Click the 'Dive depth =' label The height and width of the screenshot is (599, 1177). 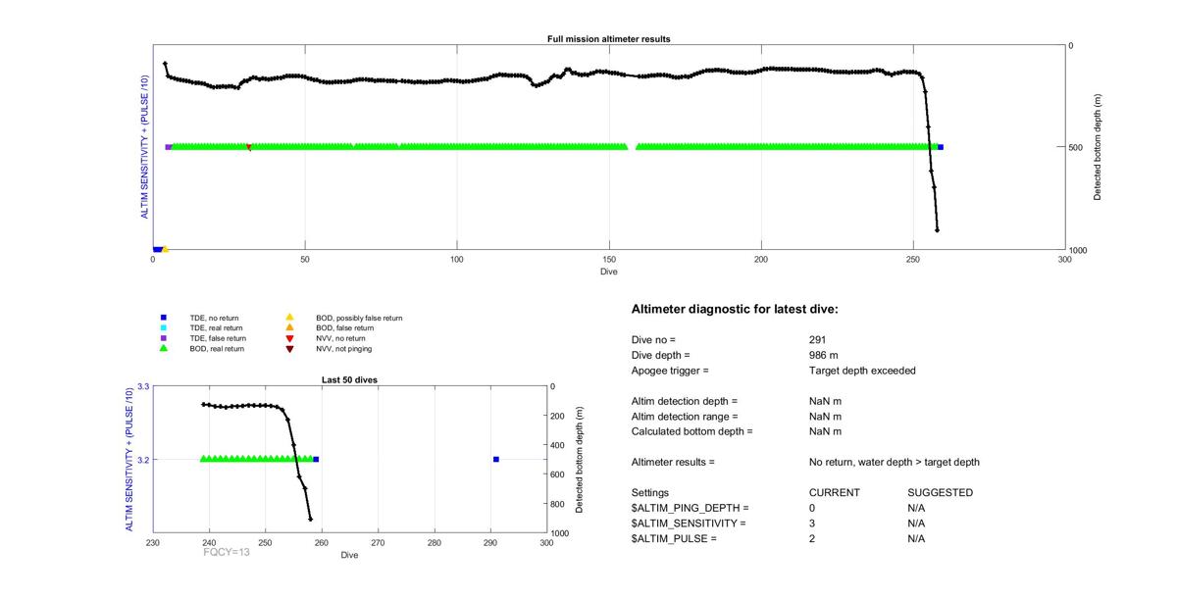[x=660, y=355]
